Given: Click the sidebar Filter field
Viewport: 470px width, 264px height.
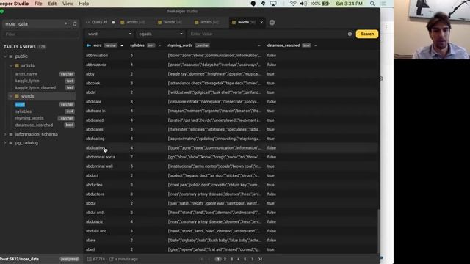Looking at the screenshot, I should (x=40, y=34).
